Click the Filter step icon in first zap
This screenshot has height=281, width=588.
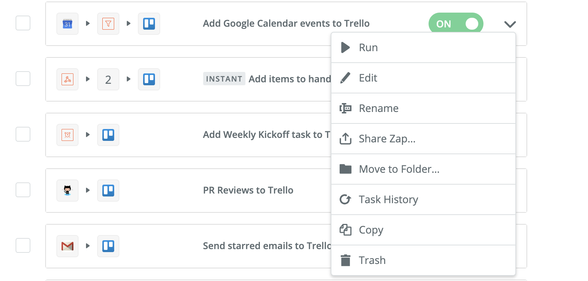coord(108,24)
